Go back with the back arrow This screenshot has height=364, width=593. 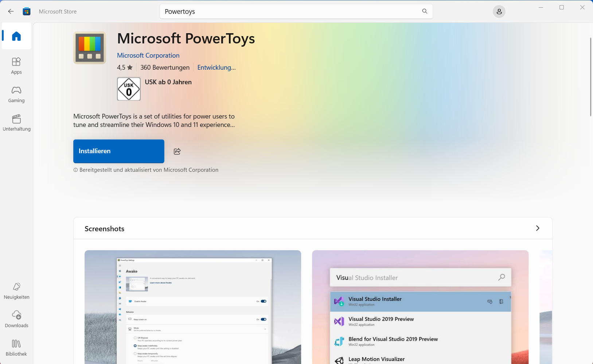(x=11, y=11)
